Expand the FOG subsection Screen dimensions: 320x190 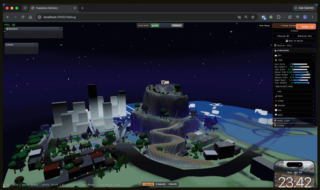(294, 110)
